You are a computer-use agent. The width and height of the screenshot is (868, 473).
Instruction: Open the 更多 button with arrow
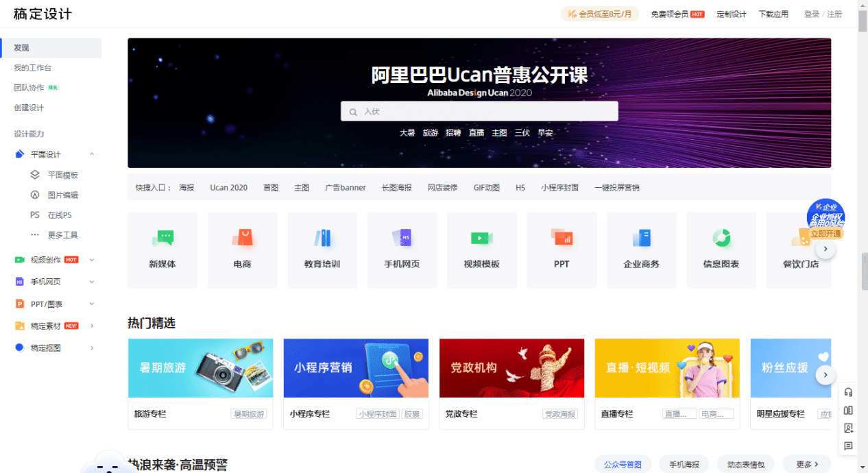click(806, 464)
